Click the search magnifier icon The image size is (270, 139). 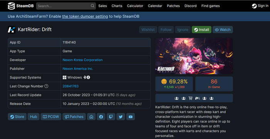coord(93,6)
